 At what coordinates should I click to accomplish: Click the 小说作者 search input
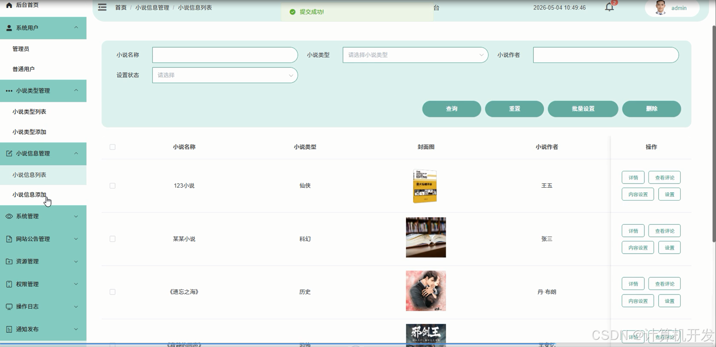click(x=606, y=55)
